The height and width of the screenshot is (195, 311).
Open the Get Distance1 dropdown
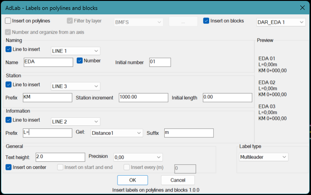[116, 133]
